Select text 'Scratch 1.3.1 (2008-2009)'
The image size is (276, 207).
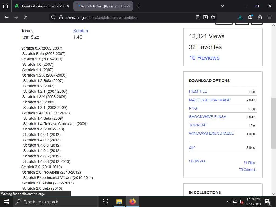pos(45,108)
